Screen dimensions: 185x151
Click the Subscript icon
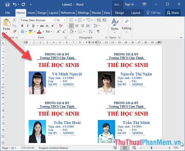pyautogui.click(x=48, y=26)
